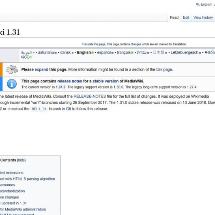Image resolution: width=215 pixels, height=215 pixels.
Task: Go to 'updated in 1.31' contents entry
Action: 13,203
